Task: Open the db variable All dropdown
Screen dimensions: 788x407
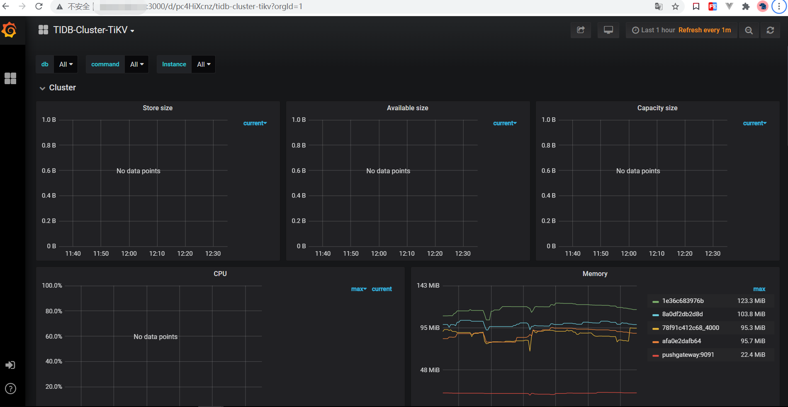Action: click(x=66, y=64)
